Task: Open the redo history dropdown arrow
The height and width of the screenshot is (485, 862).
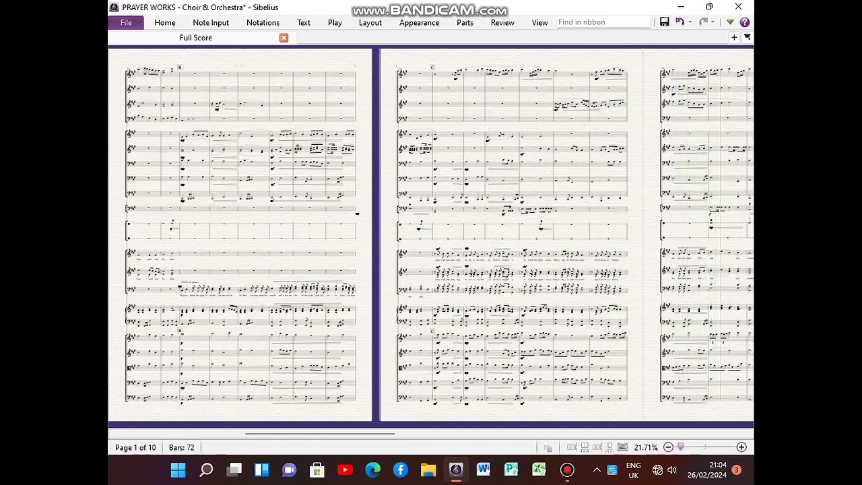Action: 713,22
